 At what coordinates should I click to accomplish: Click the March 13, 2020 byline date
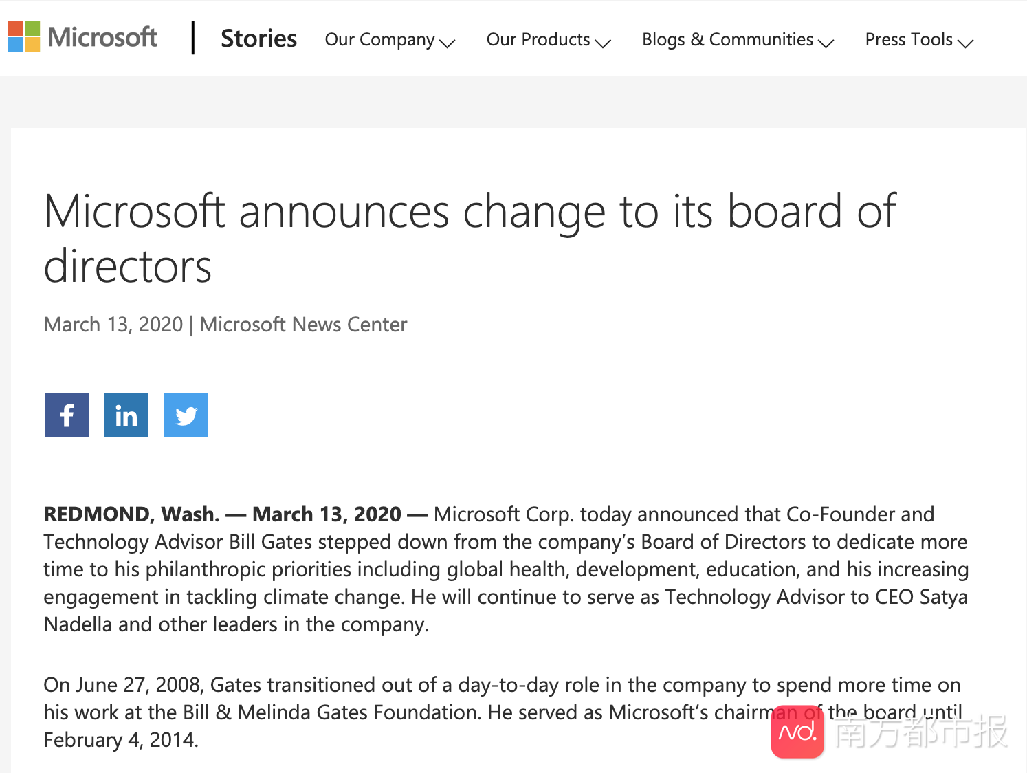click(113, 325)
